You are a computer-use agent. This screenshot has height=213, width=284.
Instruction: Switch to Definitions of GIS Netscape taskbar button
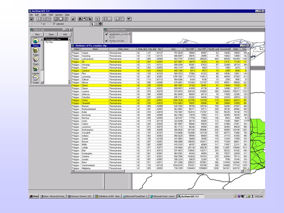point(108,196)
